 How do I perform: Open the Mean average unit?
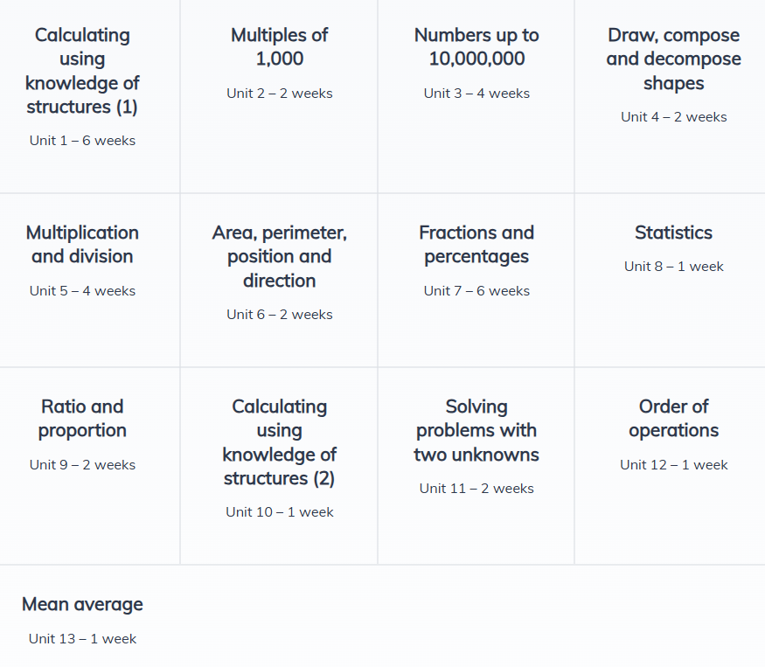82,604
